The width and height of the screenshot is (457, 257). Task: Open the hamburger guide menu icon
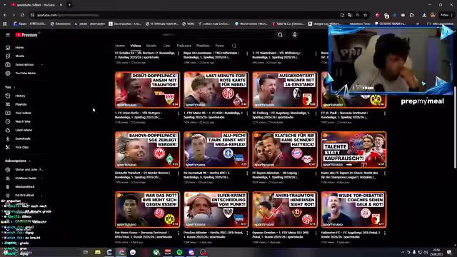point(8,35)
